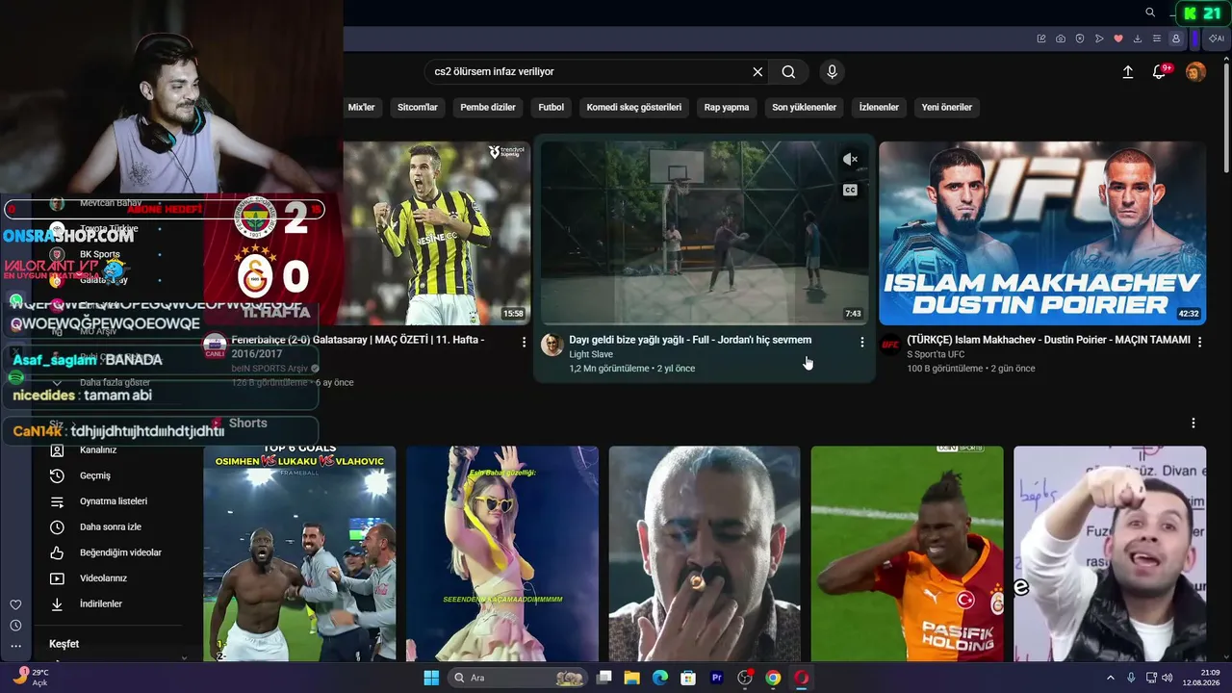The image size is (1232, 693).
Task: Open the browser profile icon
Action: pos(1176,38)
